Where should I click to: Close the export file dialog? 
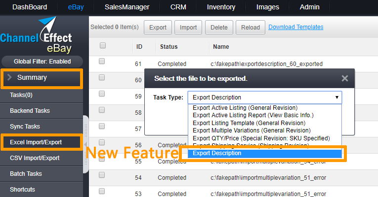click(x=345, y=78)
